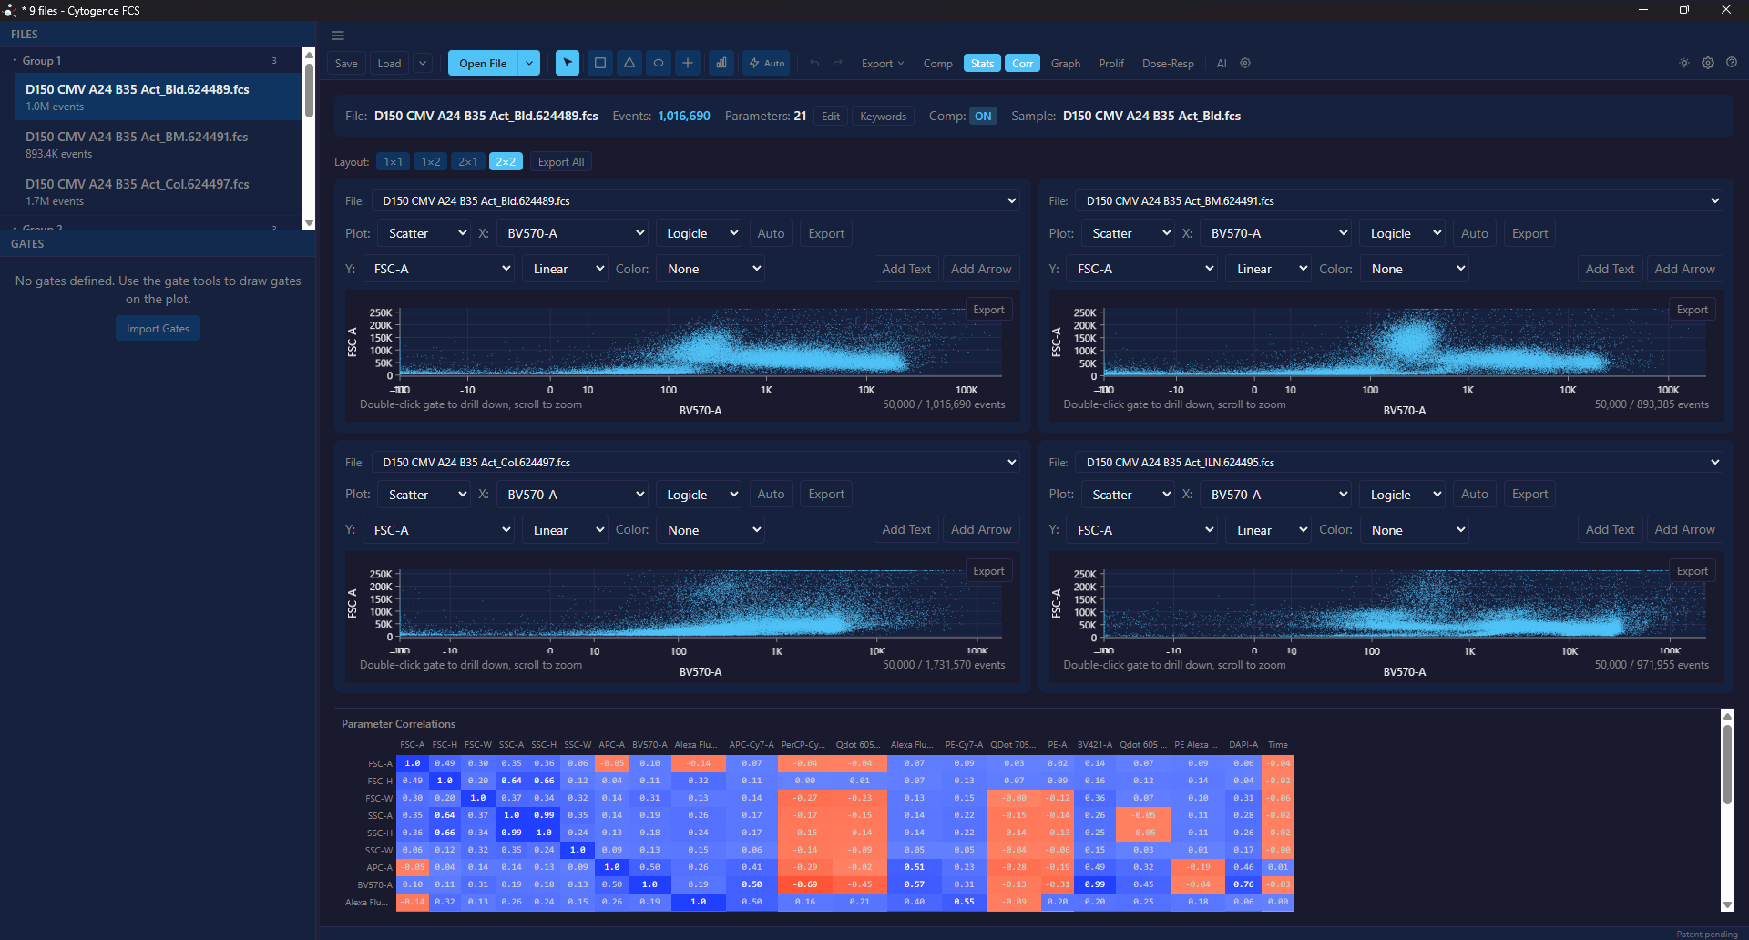Open the hamburger menu icon
Viewport: 1749px width, 940px height.
(x=338, y=36)
